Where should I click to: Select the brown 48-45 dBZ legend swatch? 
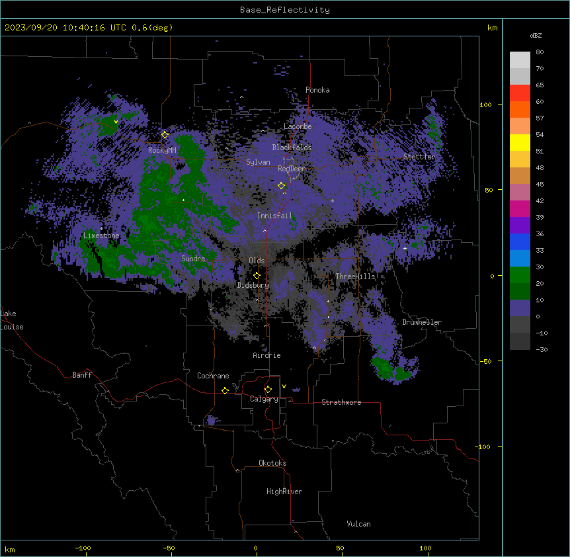[x=520, y=175]
